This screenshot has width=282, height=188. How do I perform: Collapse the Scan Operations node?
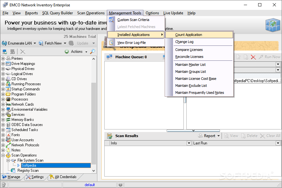click(x=3, y=155)
